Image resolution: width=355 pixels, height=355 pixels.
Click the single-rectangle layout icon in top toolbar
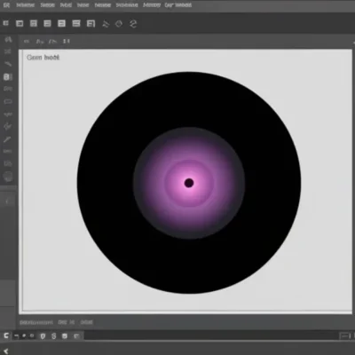click(x=20, y=23)
